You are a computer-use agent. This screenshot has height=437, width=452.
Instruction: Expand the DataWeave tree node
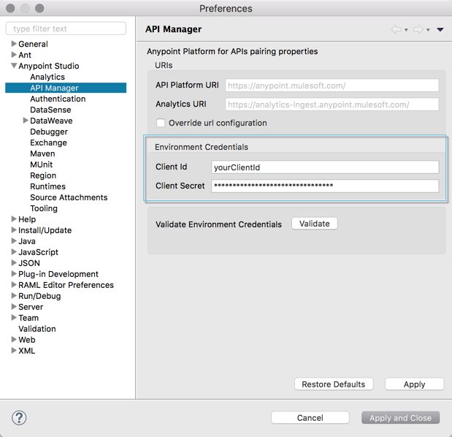[x=26, y=121]
